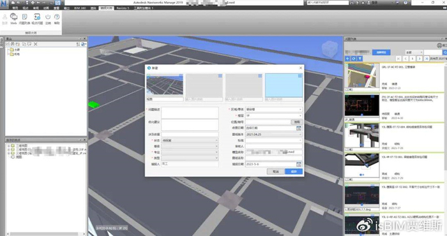Click the reviewer input field
The width and height of the screenshot is (447, 236).
(x=274, y=146)
